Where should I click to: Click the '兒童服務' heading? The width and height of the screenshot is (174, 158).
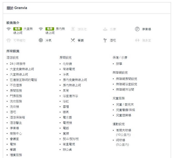tap(119, 98)
